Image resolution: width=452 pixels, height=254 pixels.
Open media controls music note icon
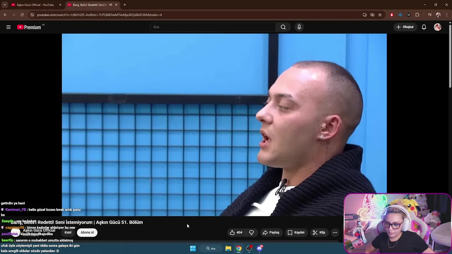(x=430, y=15)
